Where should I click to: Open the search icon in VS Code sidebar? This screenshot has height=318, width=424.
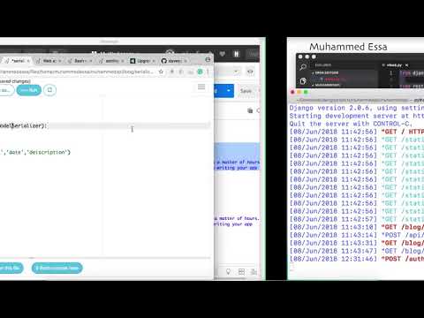pos(303,67)
